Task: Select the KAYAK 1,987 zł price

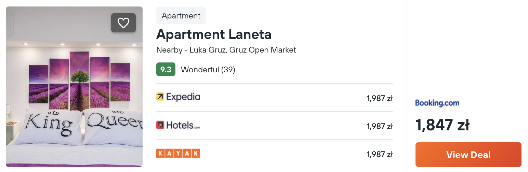Action: 380,155
